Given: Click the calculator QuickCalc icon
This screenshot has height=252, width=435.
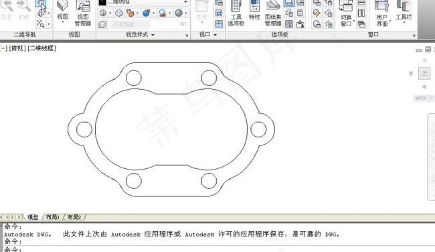Looking at the screenshot, I should pos(300,13).
